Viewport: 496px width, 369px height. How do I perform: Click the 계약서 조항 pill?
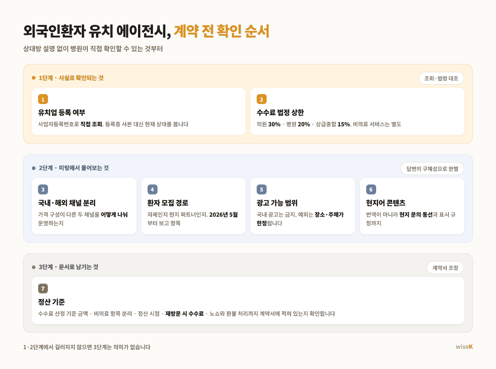(x=445, y=268)
